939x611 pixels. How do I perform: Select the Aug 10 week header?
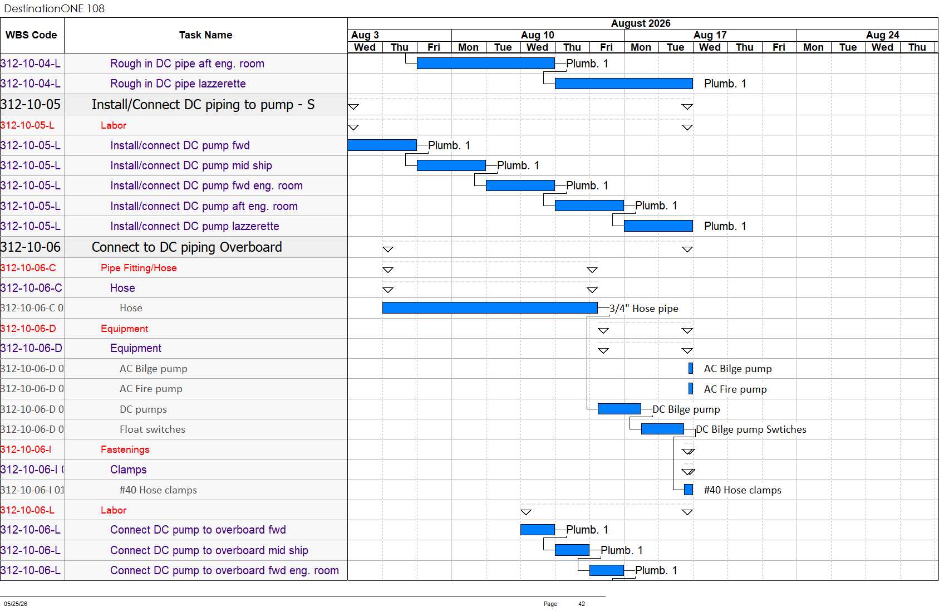pyautogui.click(x=538, y=35)
